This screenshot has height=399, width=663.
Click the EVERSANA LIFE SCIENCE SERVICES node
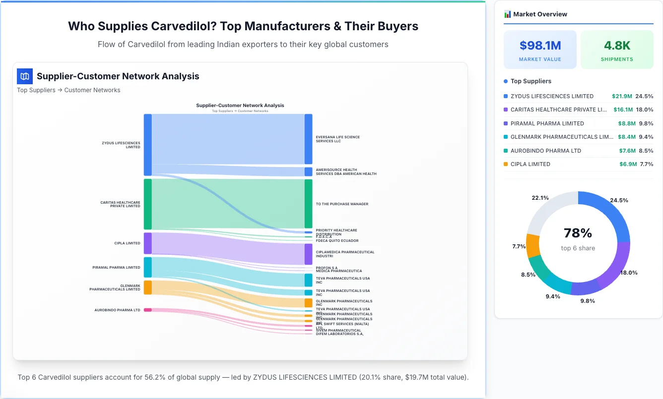(308, 139)
